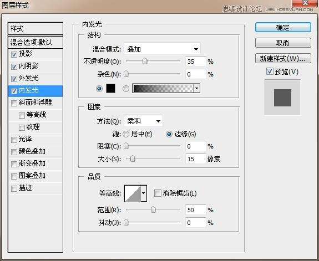Open the 混合模式 blend mode dropdown

pos(162,49)
